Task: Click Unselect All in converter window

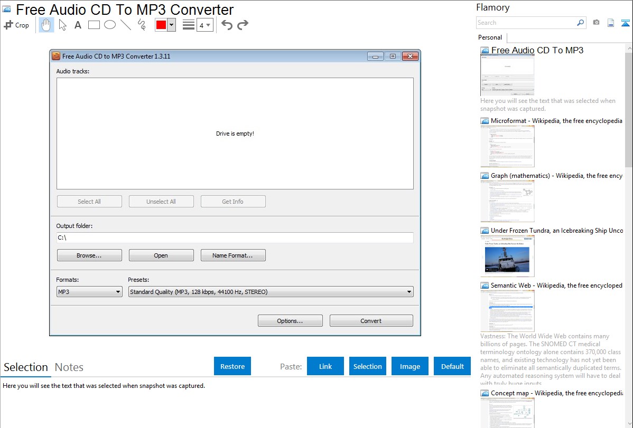Action: pyautogui.click(x=161, y=201)
